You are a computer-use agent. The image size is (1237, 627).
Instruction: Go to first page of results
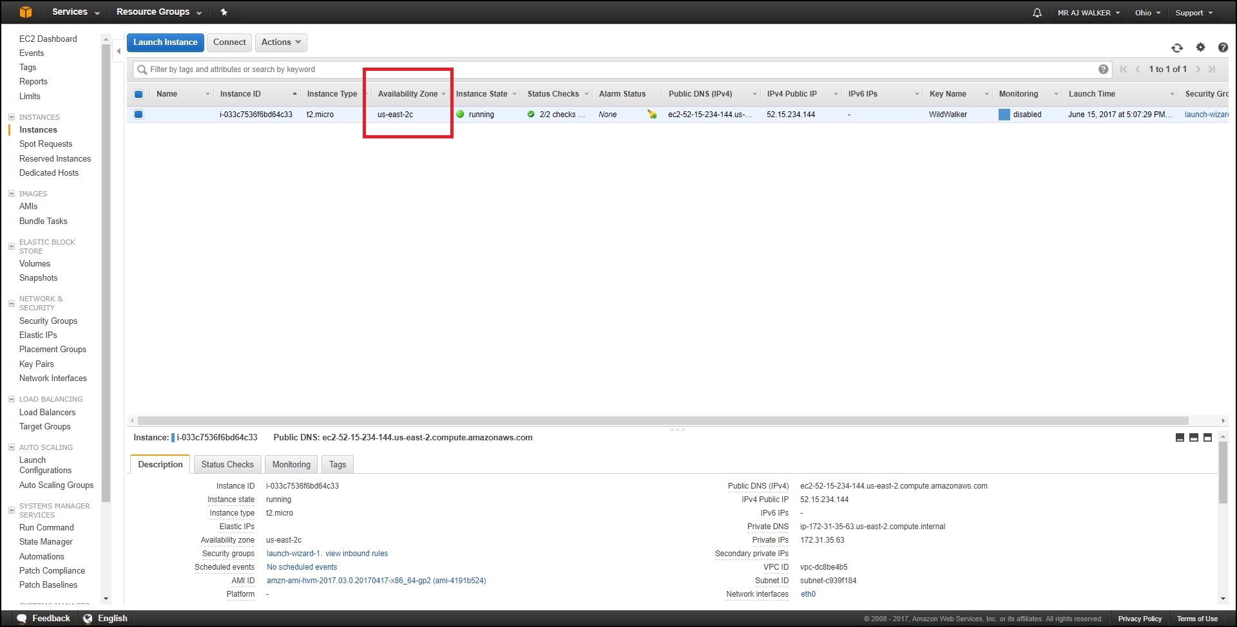1124,70
